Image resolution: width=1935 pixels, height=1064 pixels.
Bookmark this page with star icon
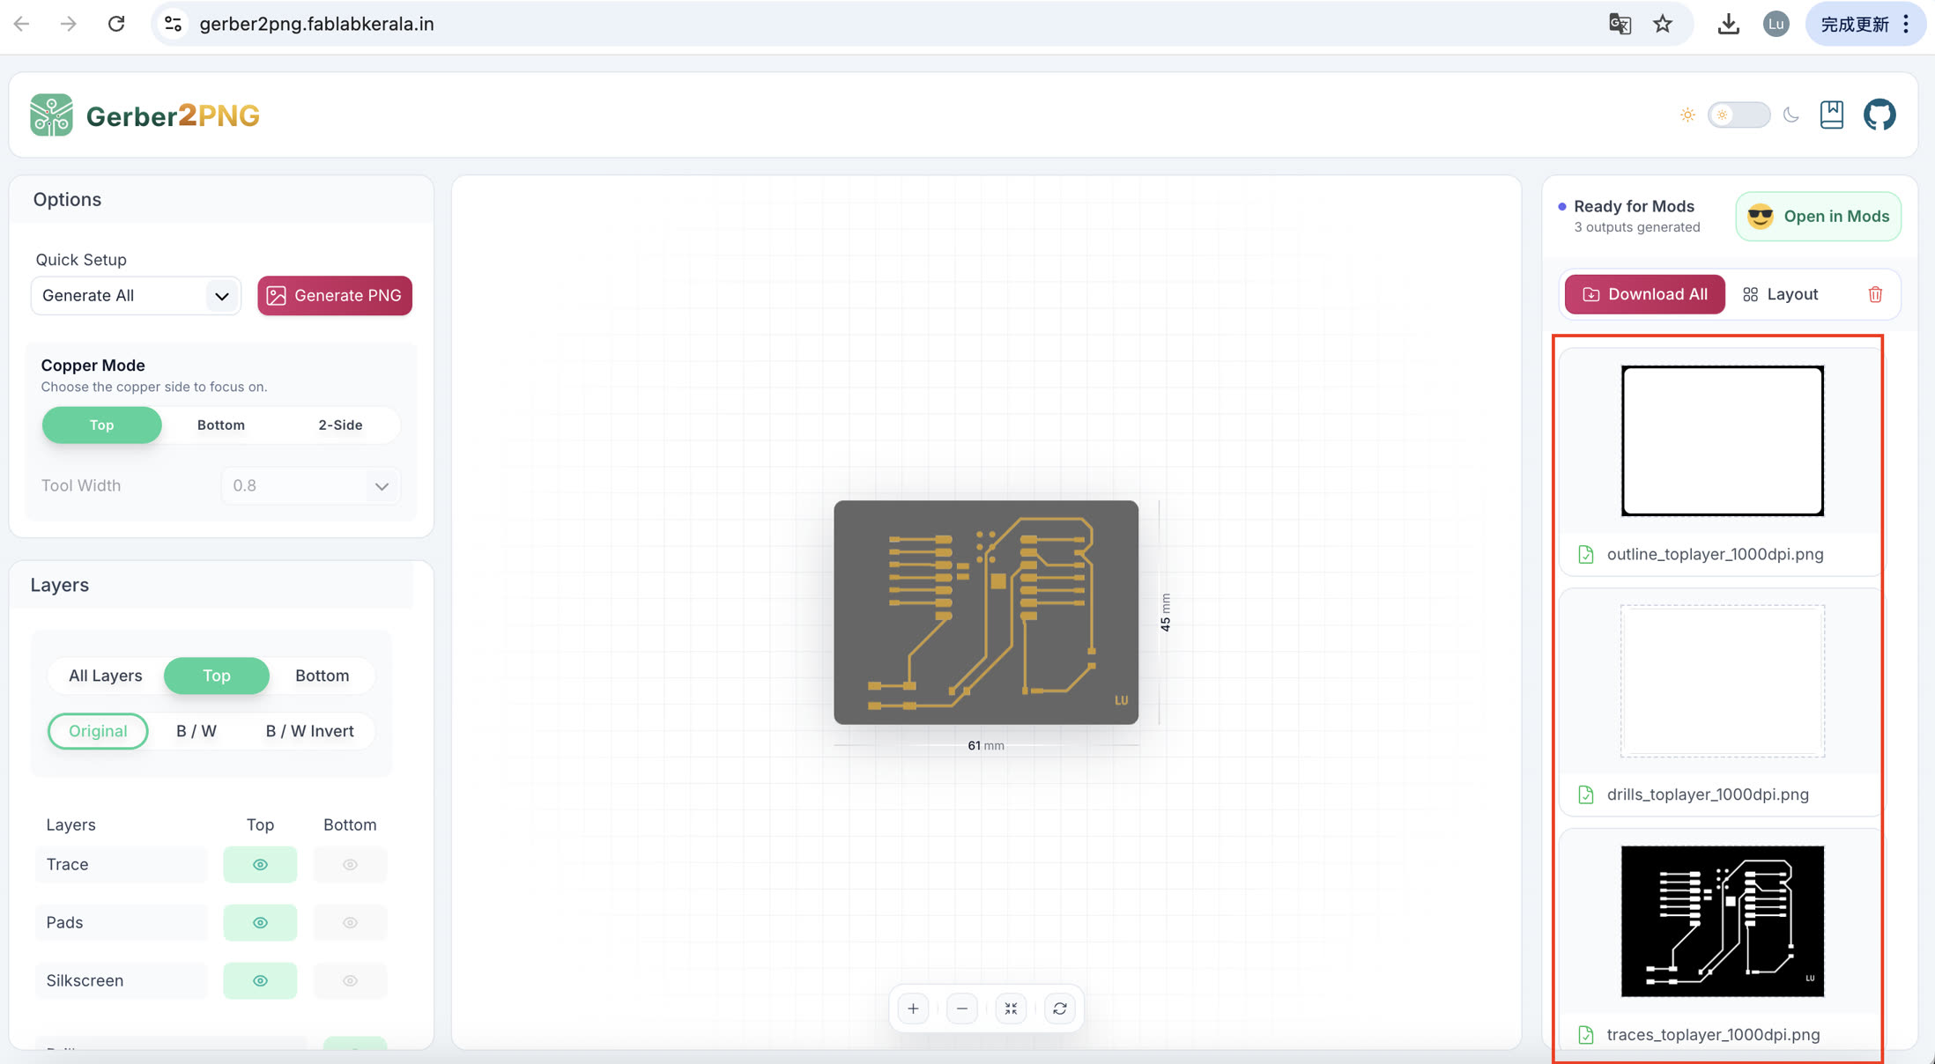point(1663,24)
